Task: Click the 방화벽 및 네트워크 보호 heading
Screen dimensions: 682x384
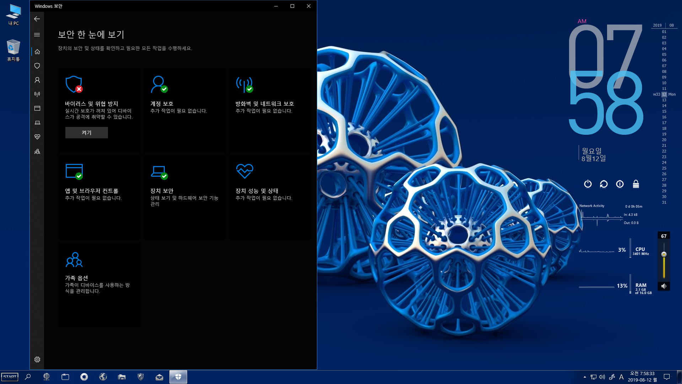Action: (x=265, y=103)
